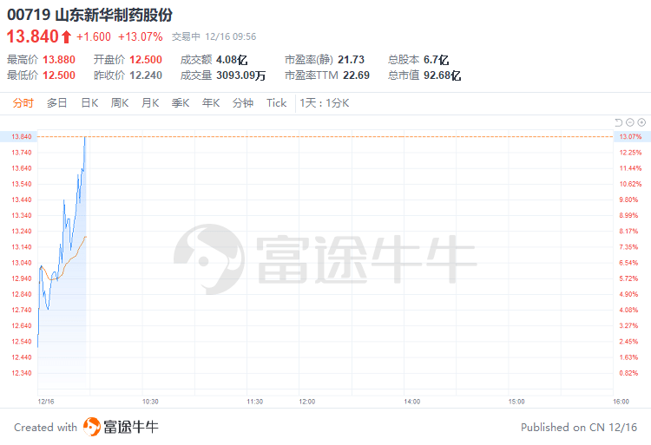Zoom out the chart with the minus icon

pos(630,122)
